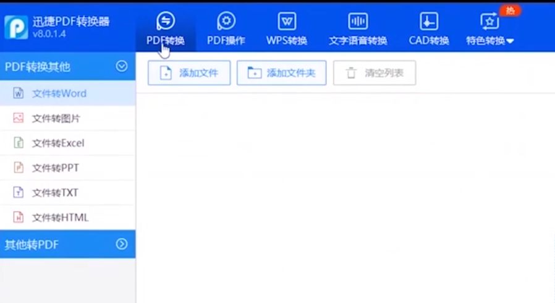Select the WPS转换 icon

[287, 21]
